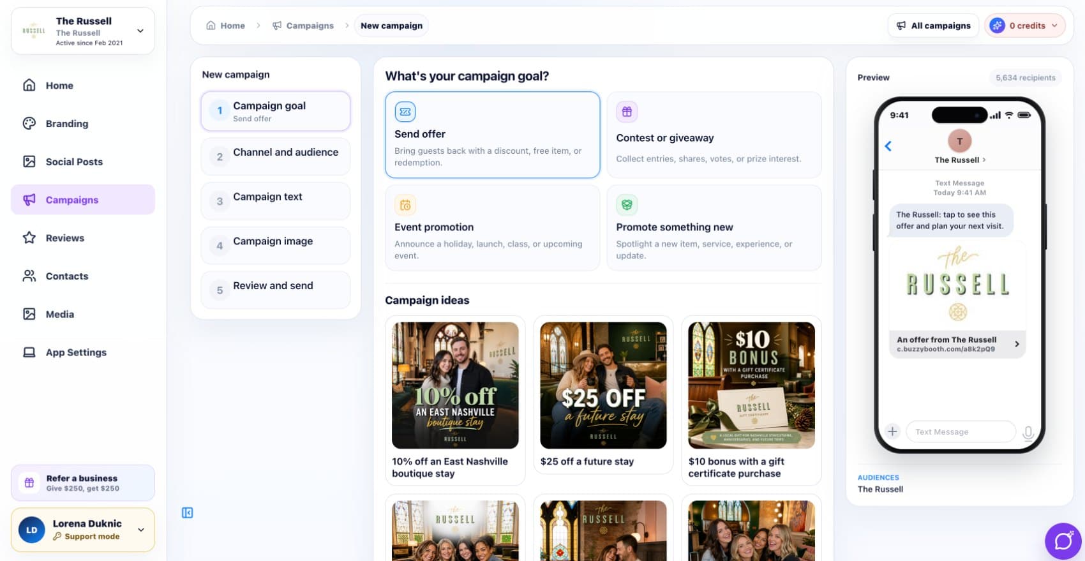Click the Social Posts image icon
This screenshot has height=561, width=1085.
pos(29,161)
